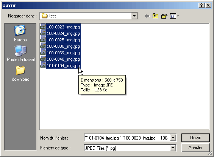The height and width of the screenshot is (157, 214).
Task: Open the download folder shortcut
Action: pyautogui.click(x=20, y=74)
